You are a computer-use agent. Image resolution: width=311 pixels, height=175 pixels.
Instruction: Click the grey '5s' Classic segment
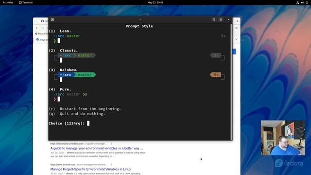216,55
